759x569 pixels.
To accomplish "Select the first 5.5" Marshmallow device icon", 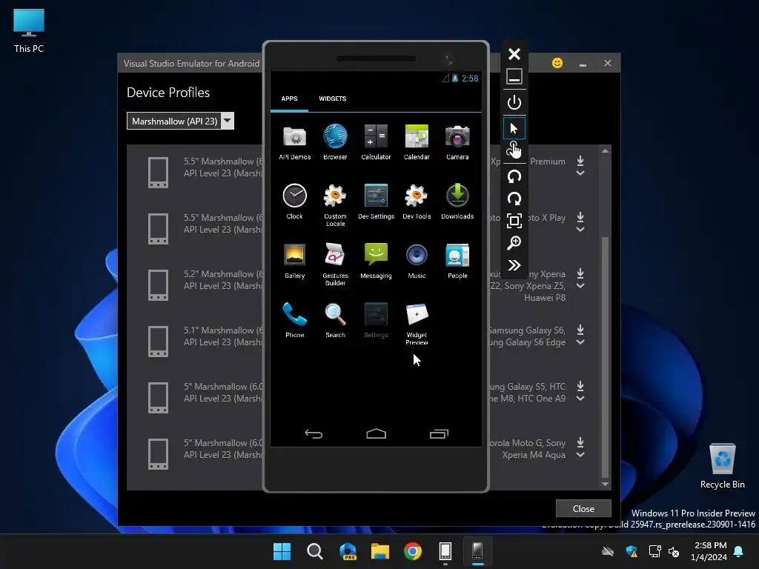I will coord(159,172).
